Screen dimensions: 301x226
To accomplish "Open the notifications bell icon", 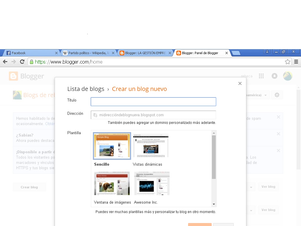I will pyautogui.click(x=275, y=76).
